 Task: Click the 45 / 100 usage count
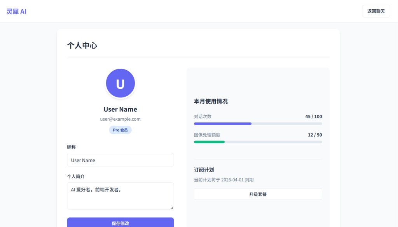(313, 116)
